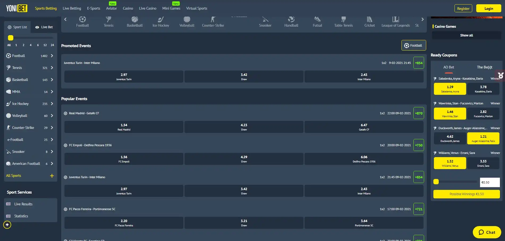This screenshot has height=241, width=505.
Task: Click the €0.50 stake input field
Action: pyautogui.click(x=489, y=182)
